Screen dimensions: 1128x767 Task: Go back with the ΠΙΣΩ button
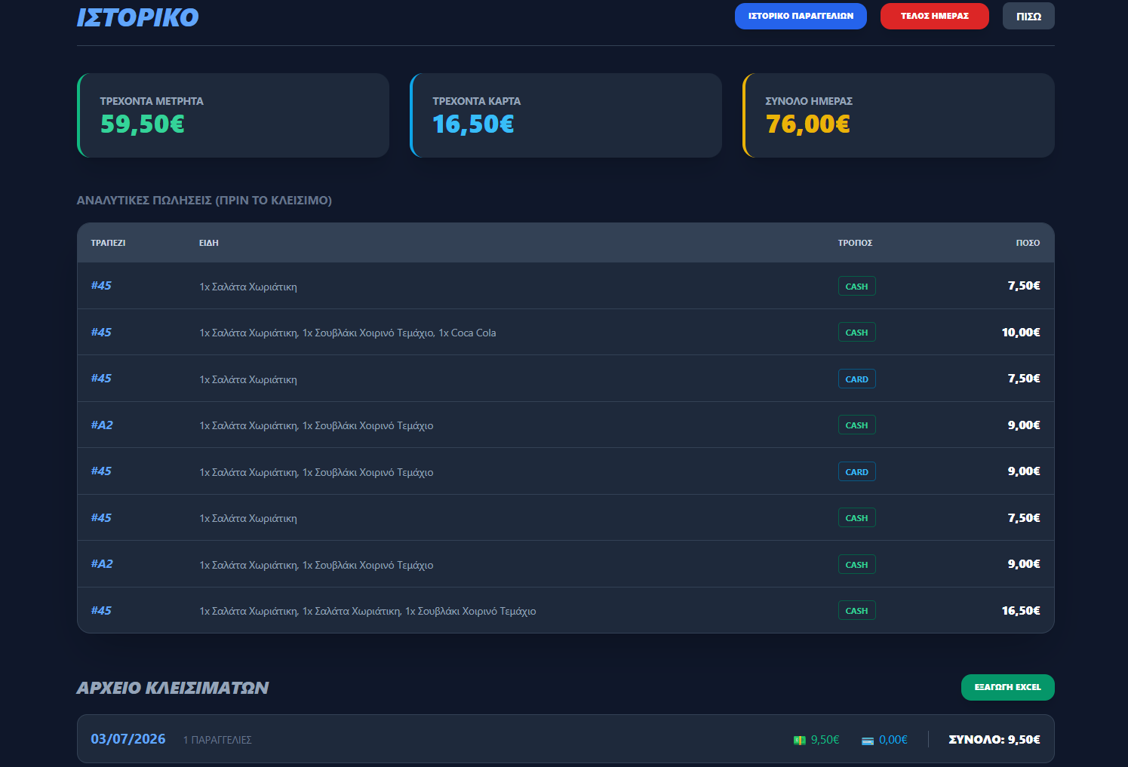[1028, 16]
